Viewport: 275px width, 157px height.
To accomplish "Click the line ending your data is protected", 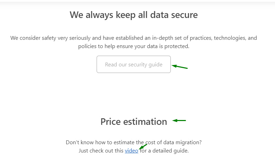I will point(134,46).
